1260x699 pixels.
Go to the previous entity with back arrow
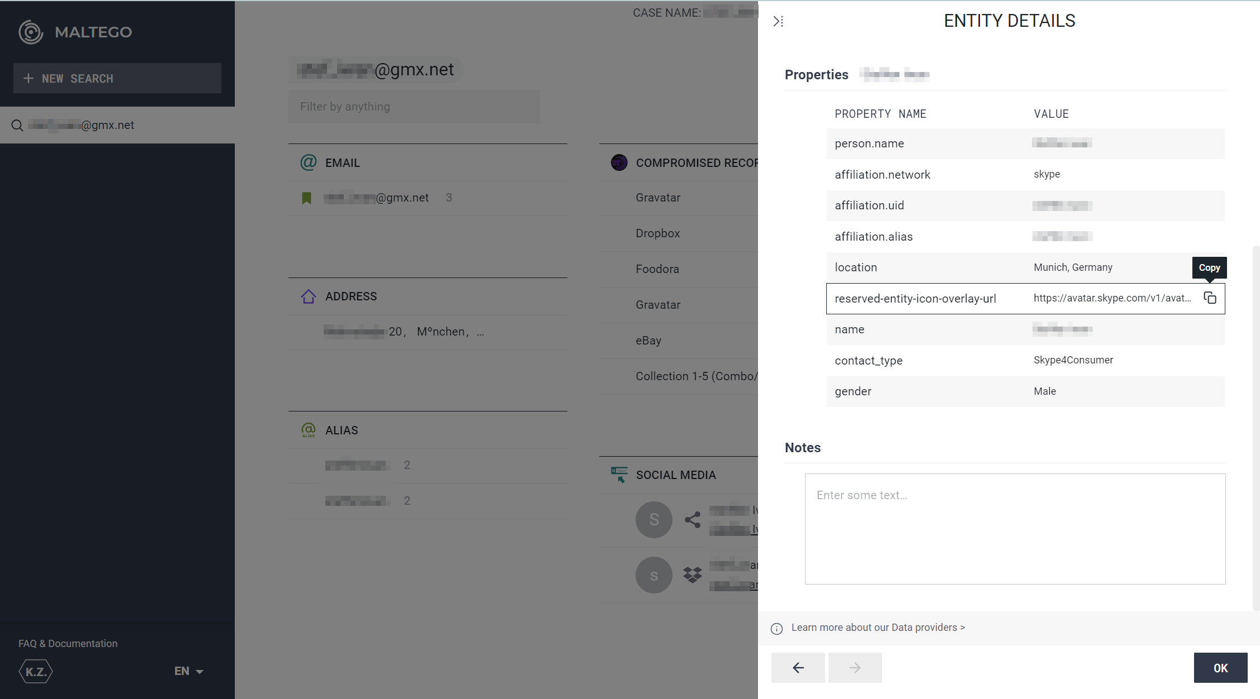coord(798,668)
